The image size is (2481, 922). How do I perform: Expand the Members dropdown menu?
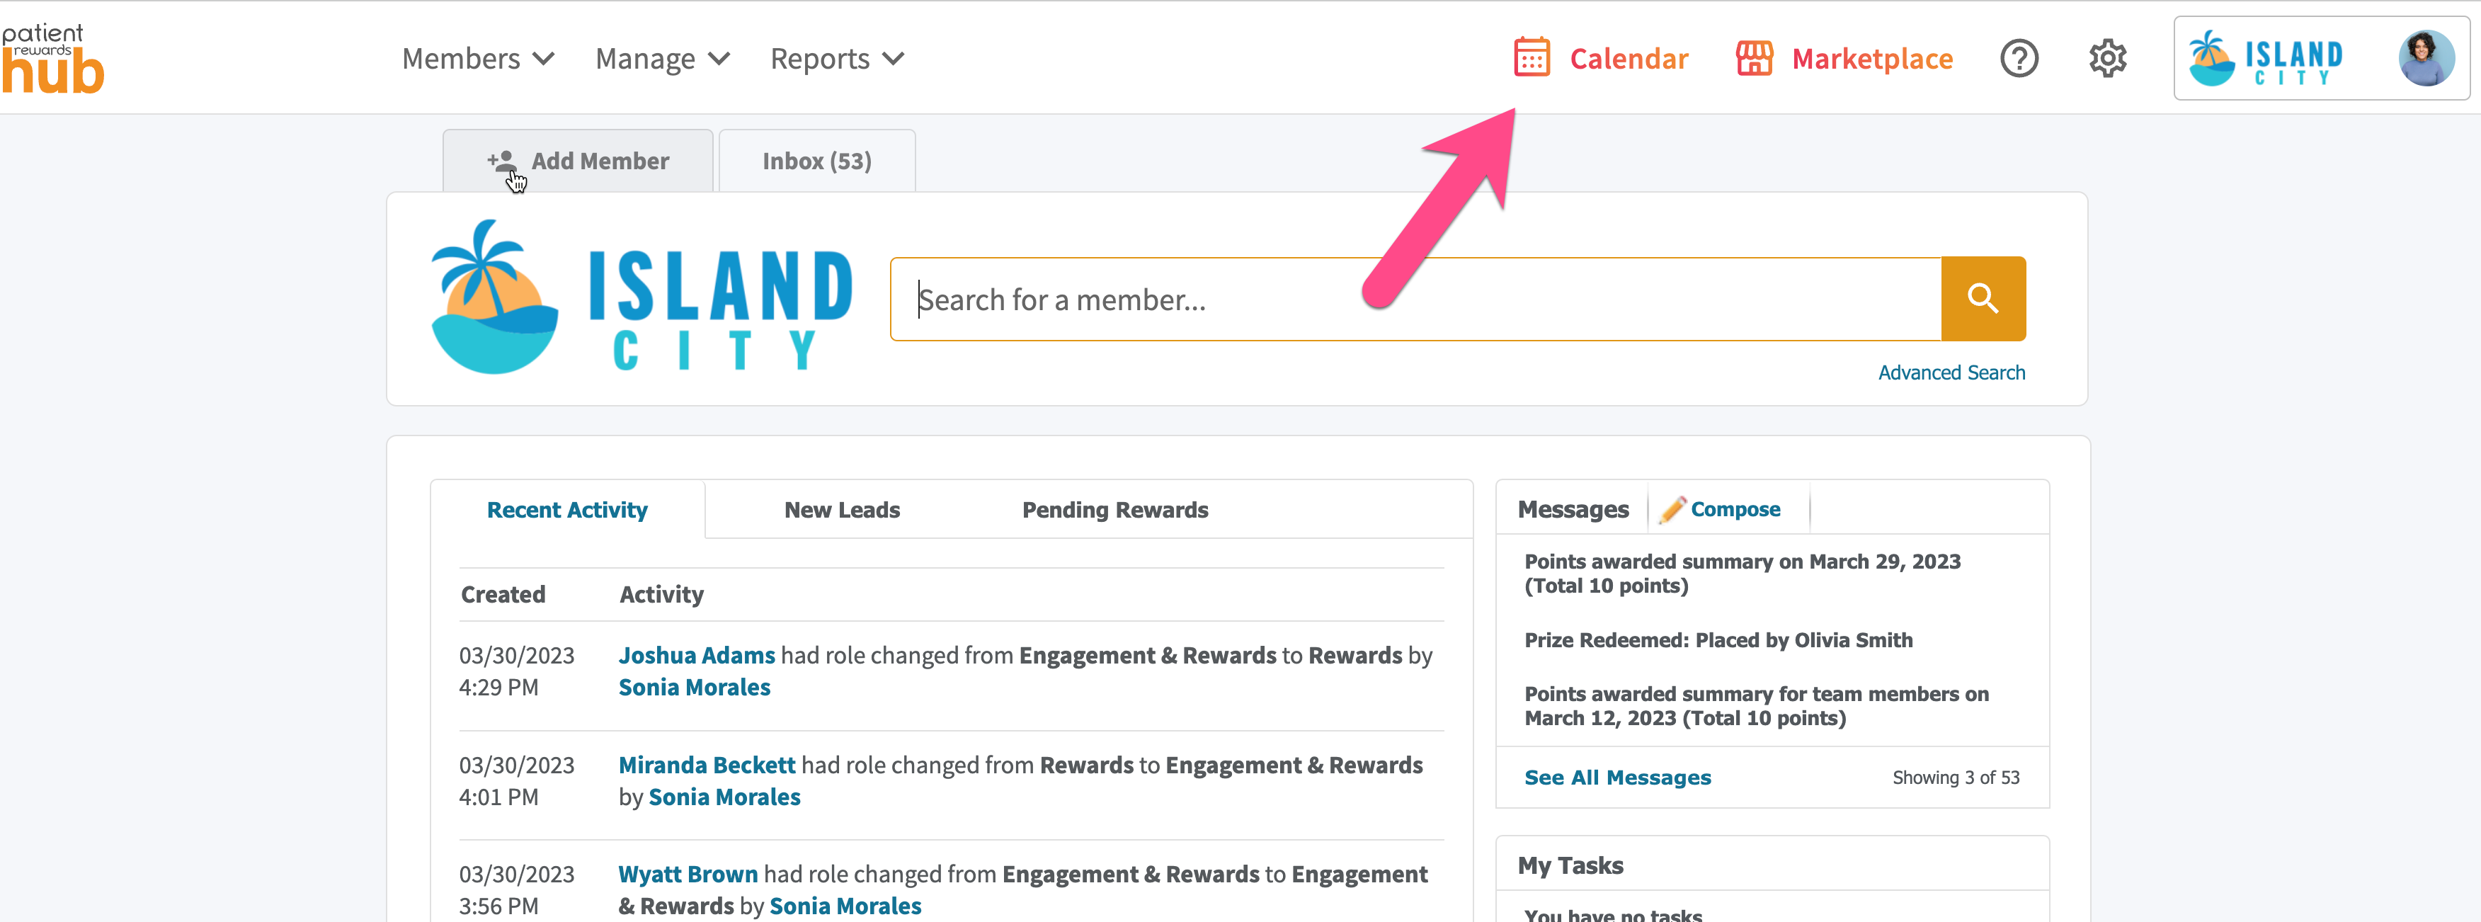point(478,59)
